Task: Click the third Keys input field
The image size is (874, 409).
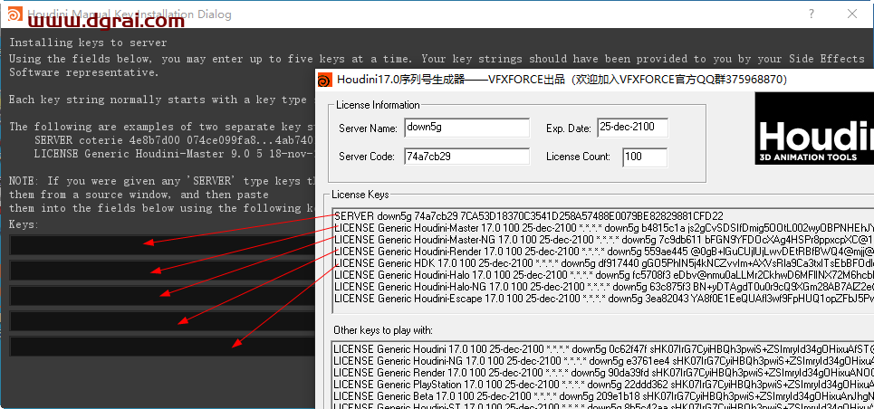Action: [163, 296]
